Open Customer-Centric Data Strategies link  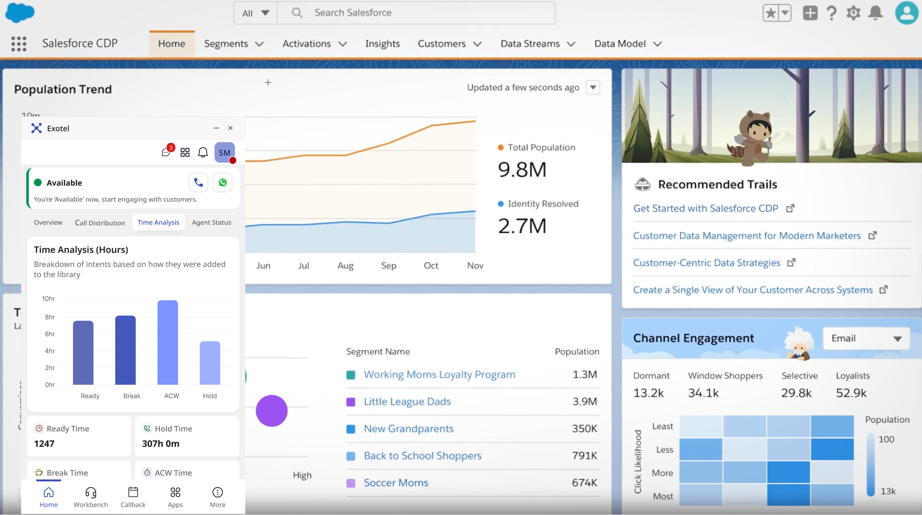coord(707,263)
